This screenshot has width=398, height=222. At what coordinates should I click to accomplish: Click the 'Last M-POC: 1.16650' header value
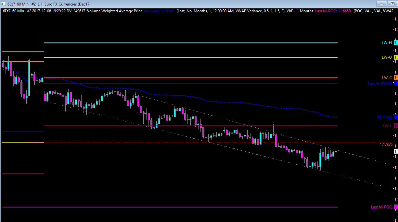(333, 11)
